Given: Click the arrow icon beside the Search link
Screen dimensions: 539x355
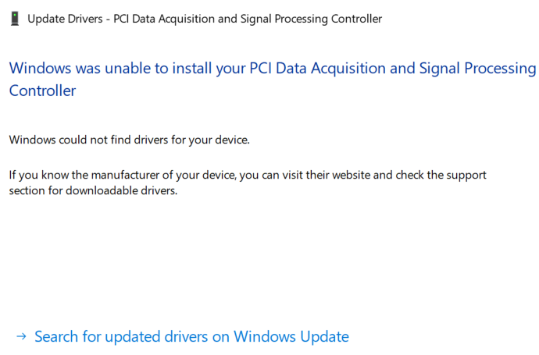Looking at the screenshot, I should tap(22, 337).
